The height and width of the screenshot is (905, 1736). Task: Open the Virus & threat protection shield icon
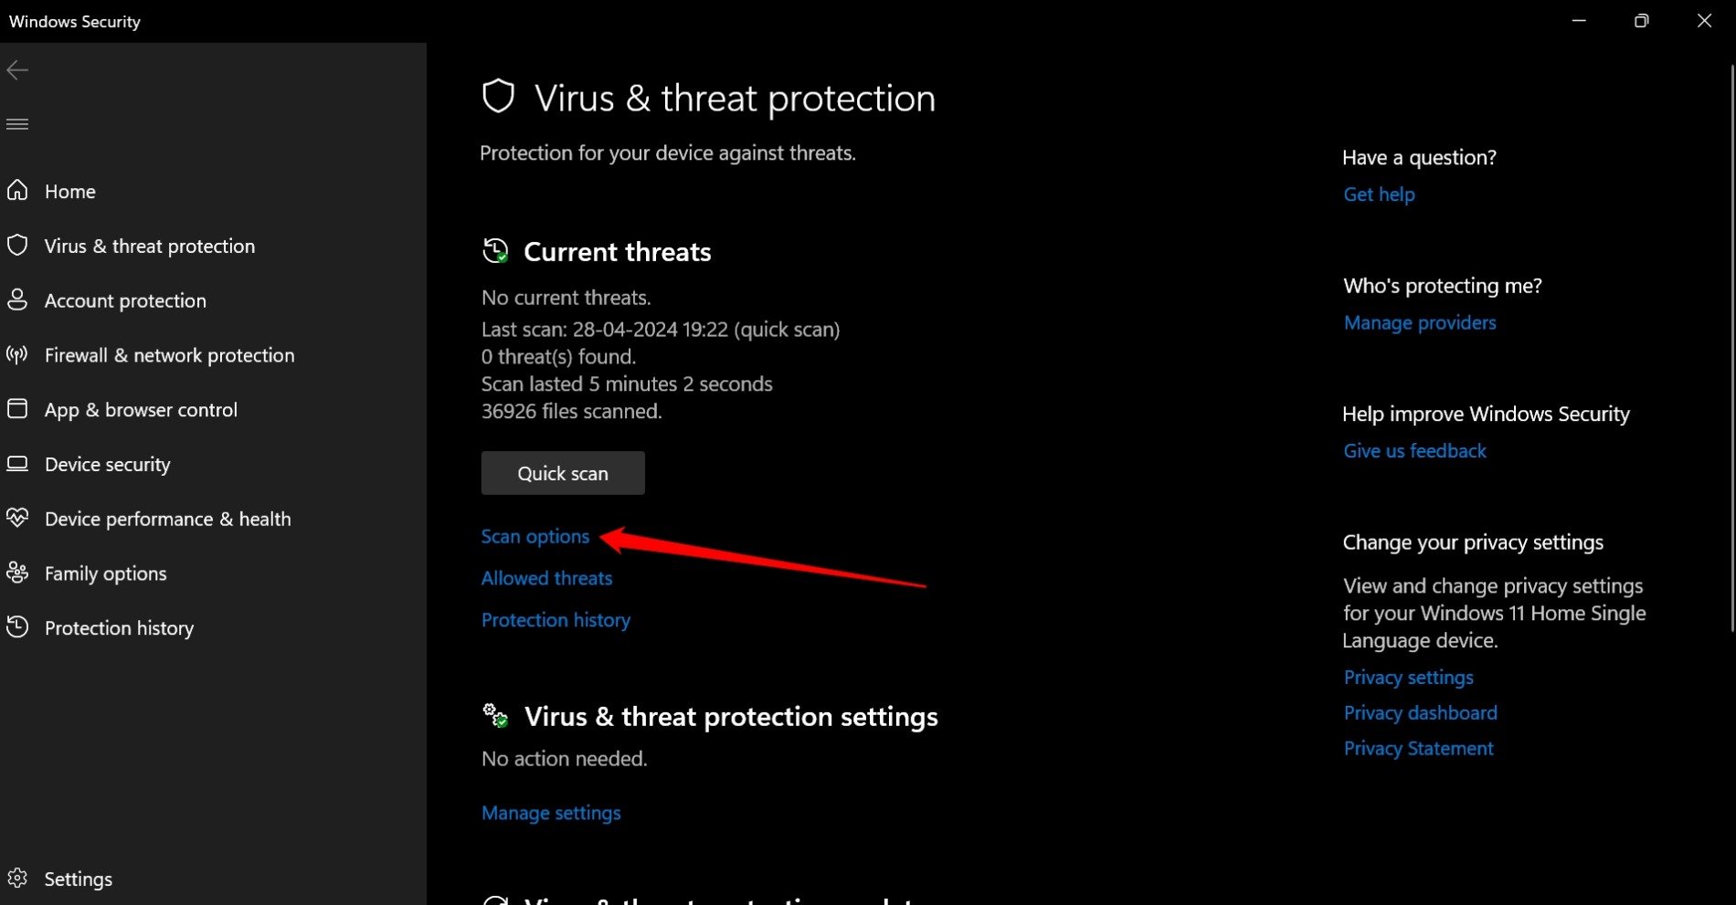pyautogui.click(x=17, y=245)
